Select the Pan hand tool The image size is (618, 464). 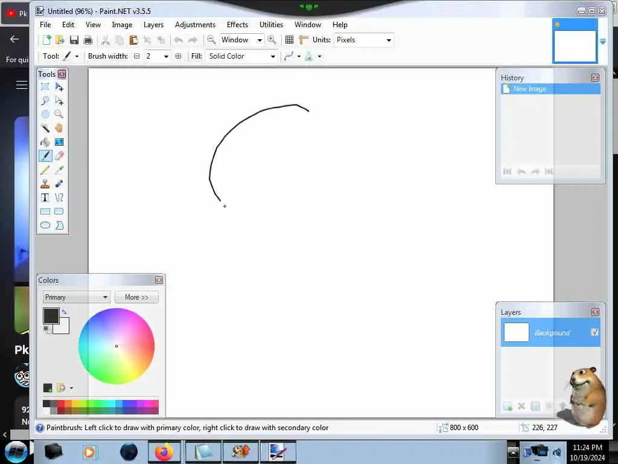[x=59, y=128]
